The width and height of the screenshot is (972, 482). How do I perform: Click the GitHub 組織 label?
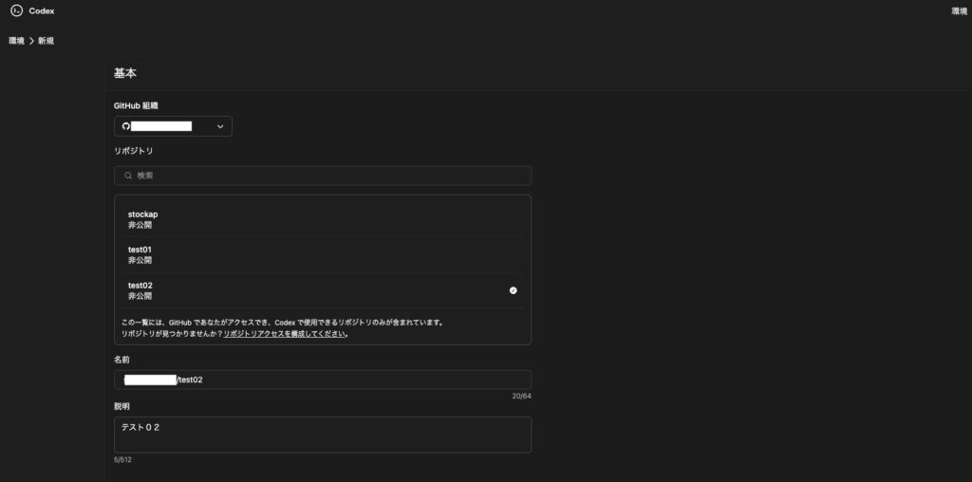coord(136,105)
